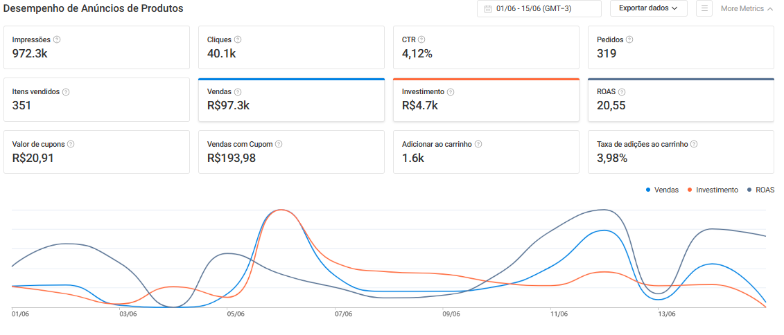Screen dimensions: 784x335
Task: Click help icon next to Investimento
Action: click(451, 92)
